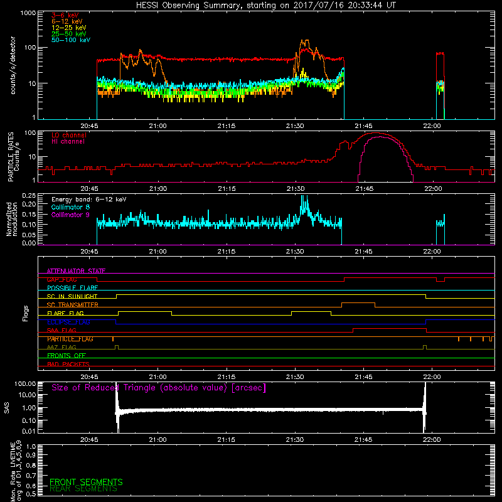
Task: Click the 0.01 tick on the SAS axis
Action: tap(29, 431)
